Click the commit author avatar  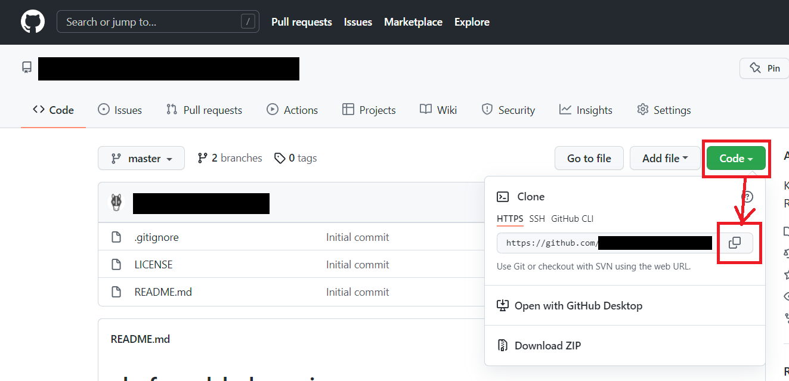116,203
